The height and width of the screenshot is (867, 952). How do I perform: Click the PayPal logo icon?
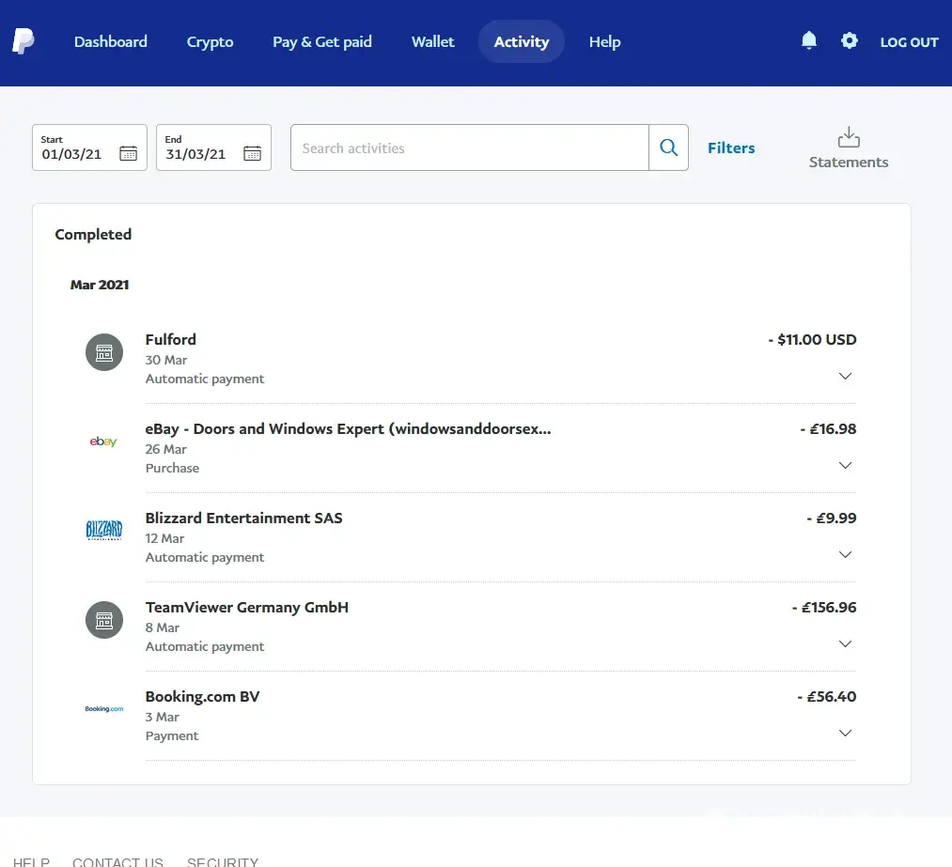point(23,41)
